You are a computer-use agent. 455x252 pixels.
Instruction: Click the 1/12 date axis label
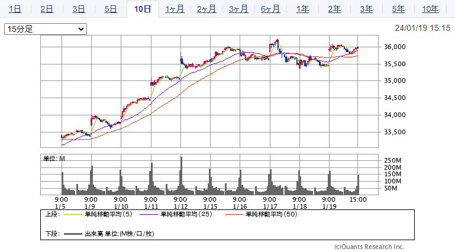(x=181, y=206)
